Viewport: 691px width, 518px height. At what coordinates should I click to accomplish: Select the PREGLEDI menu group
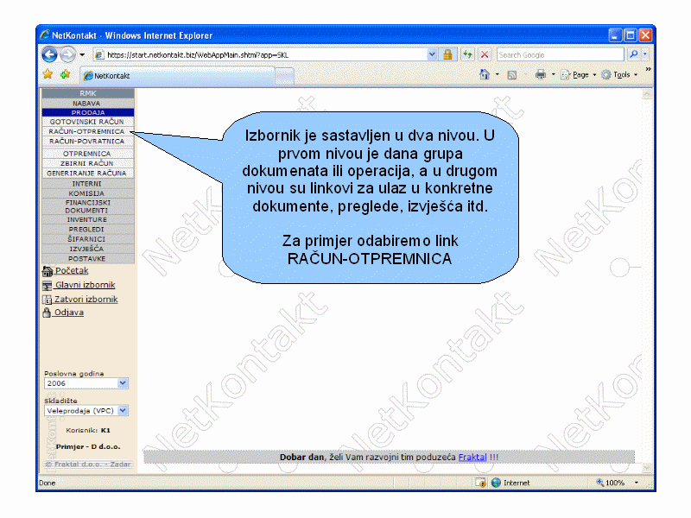[88, 229]
